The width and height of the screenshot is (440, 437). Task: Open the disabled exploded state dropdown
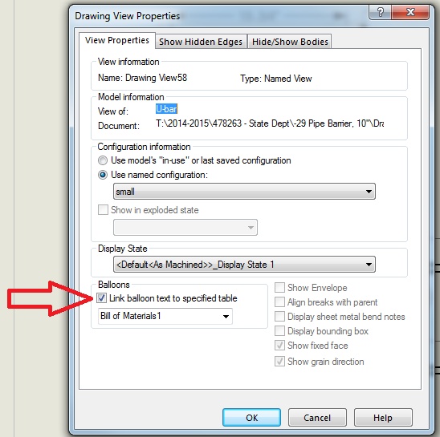tap(185, 228)
